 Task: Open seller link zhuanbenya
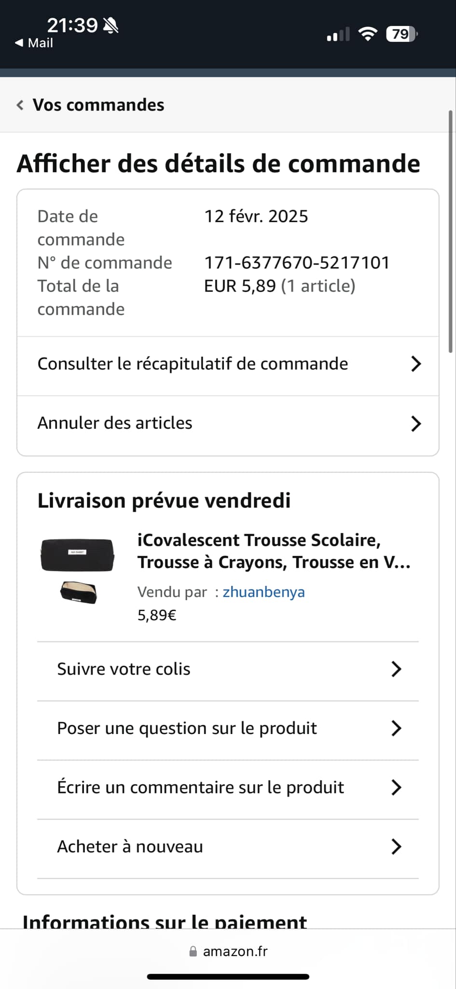263,592
